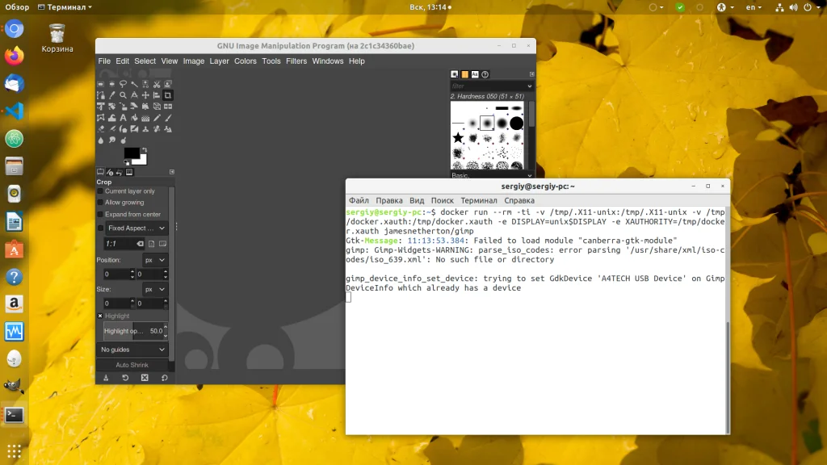Image resolution: width=827 pixels, height=465 pixels.
Task: Delete tool preset button
Action: 145,378
